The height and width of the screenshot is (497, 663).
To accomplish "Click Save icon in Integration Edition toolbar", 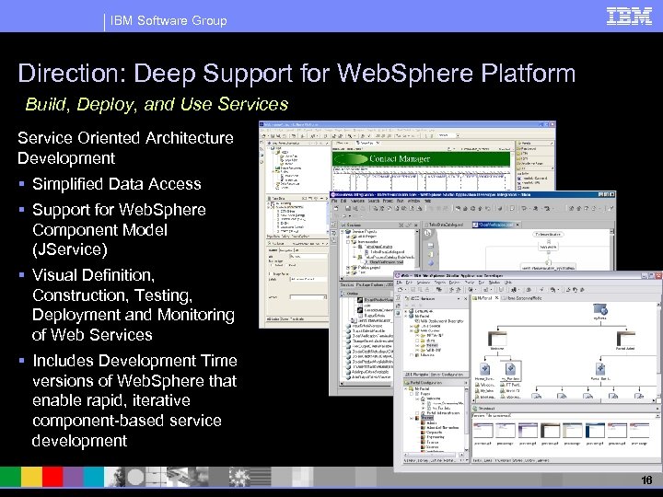I will point(347,208).
